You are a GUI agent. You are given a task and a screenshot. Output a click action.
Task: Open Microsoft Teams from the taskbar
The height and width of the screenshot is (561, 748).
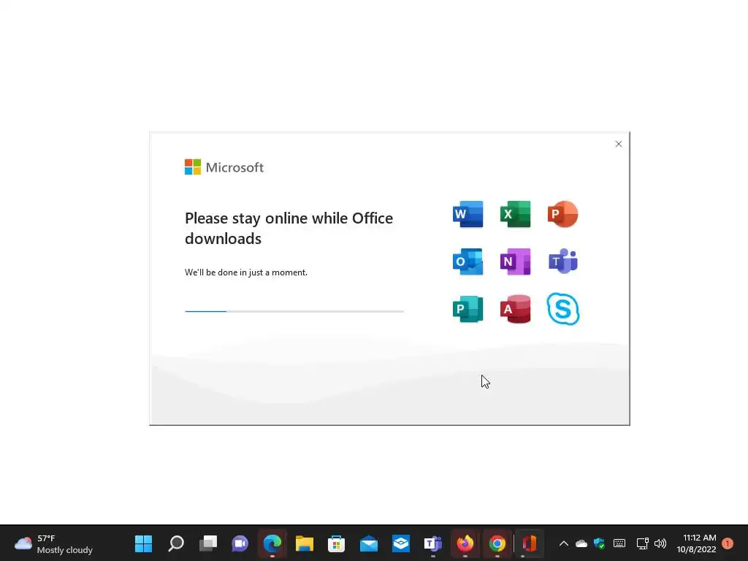432,543
